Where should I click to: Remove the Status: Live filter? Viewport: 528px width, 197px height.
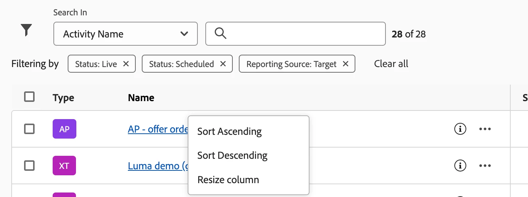[x=126, y=64]
